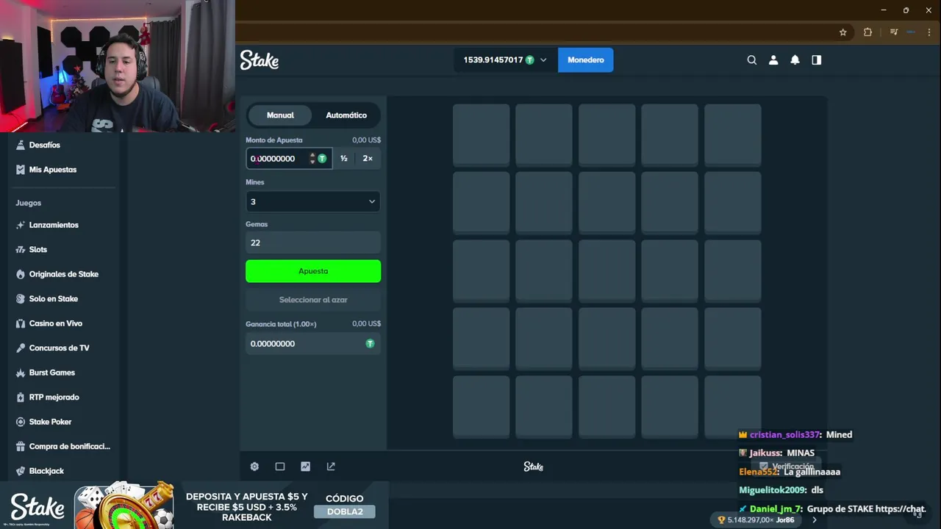Screen dimensions: 941x529
Task: Click the bet amount stepper arrows
Action: point(312,159)
